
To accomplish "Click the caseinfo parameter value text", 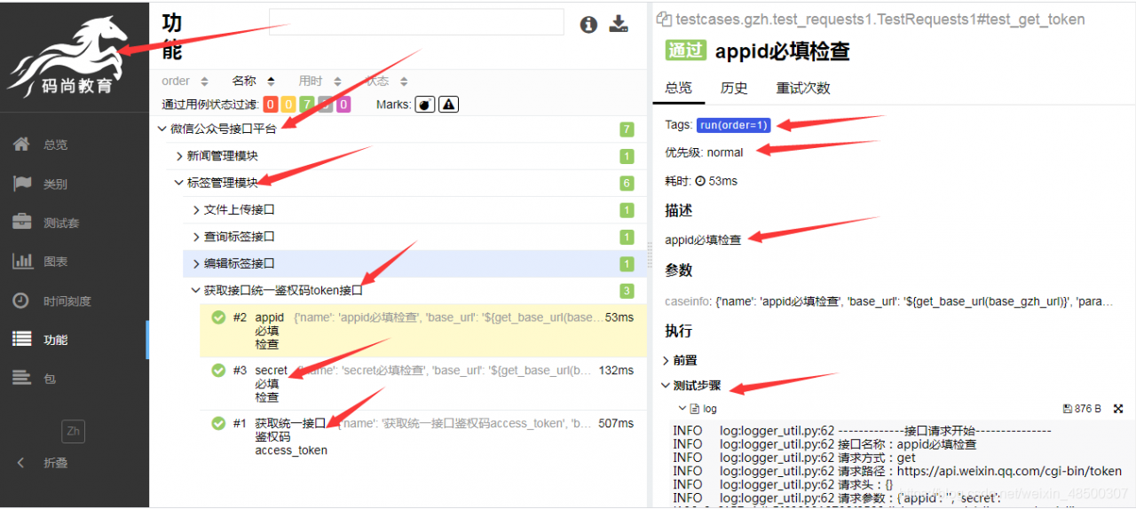I will (x=914, y=301).
